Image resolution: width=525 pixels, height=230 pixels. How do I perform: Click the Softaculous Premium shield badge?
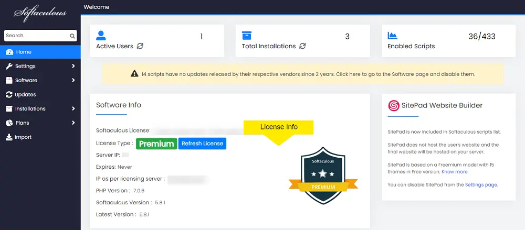click(x=323, y=176)
